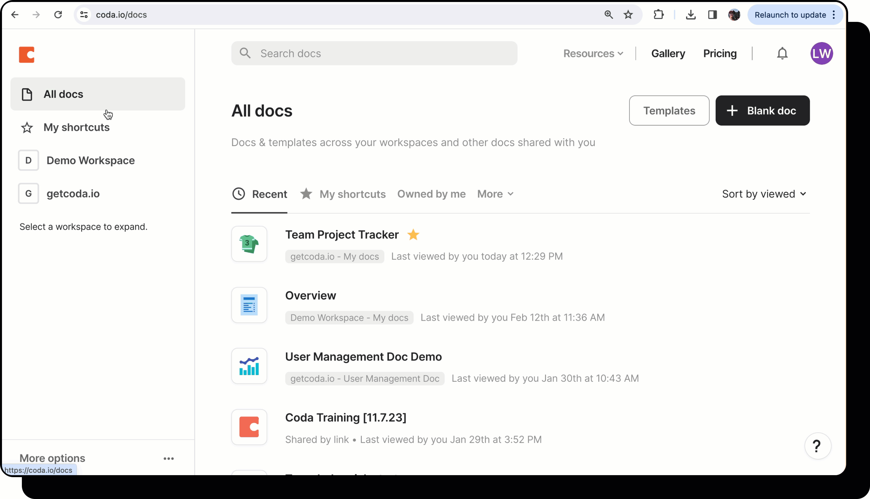The width and height of the screenshot is (870, 499).
Task: Click the help question mark button
Action: (817, 446)
